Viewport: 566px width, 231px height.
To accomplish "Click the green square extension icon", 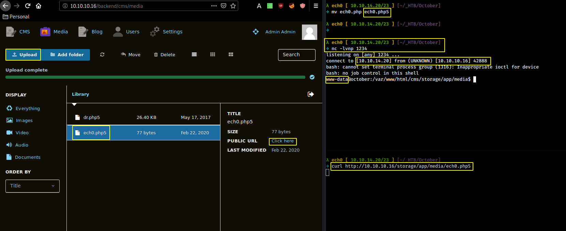I will tap(270, 6).
